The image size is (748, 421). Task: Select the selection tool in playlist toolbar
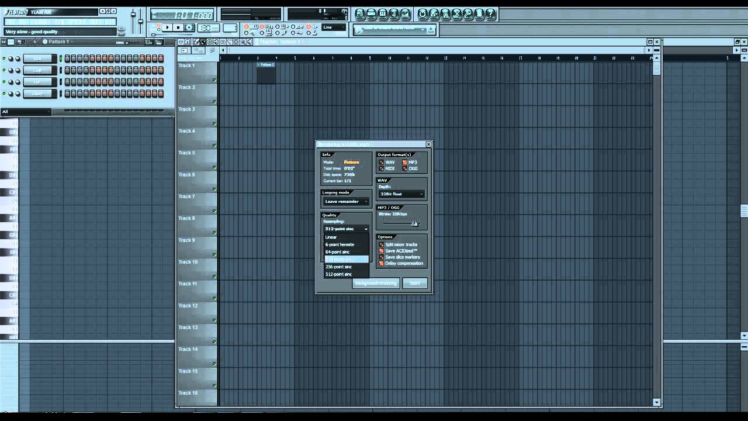(236, 42)
